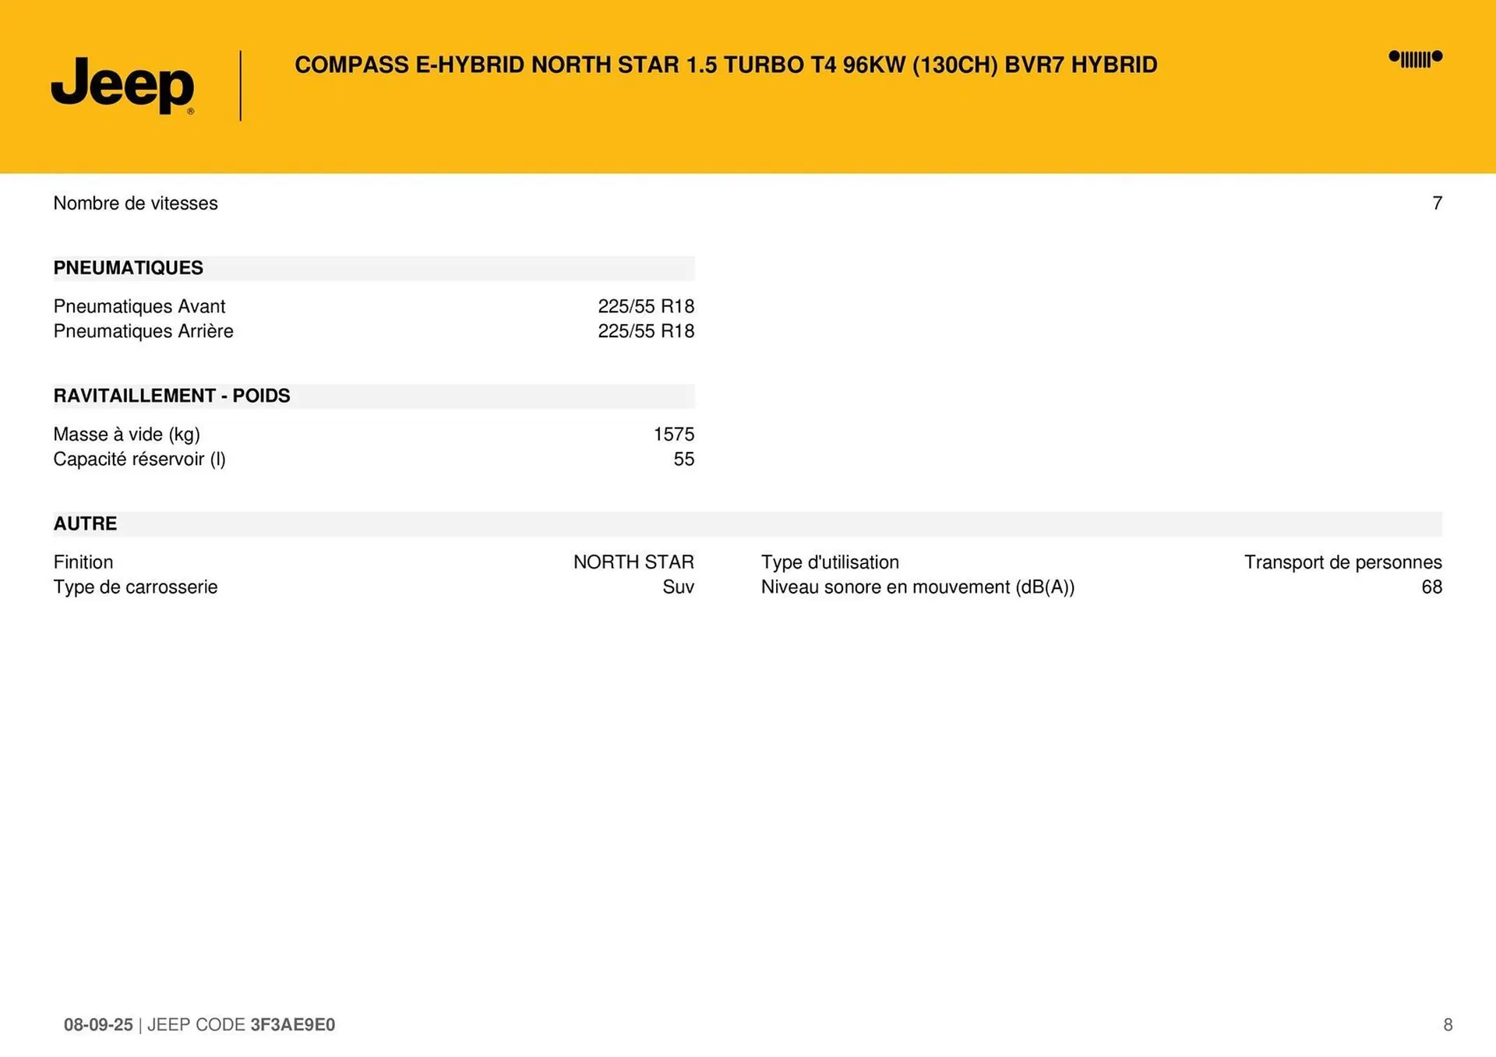Click the Pneumatiques Arrière tire size value
The image size is (1496, 1057).
[645, 331]
